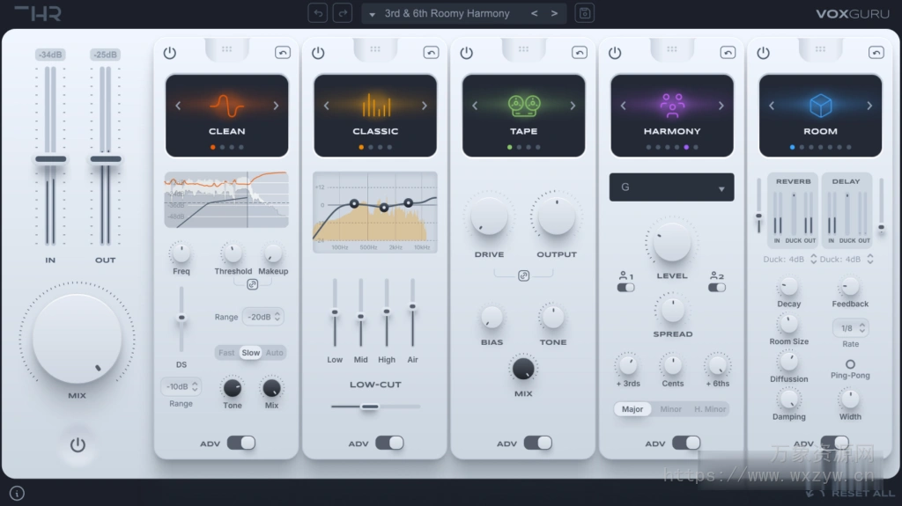Select the Fast speed option
This screenshot has width=902, height=506.
tap(226, 353)
